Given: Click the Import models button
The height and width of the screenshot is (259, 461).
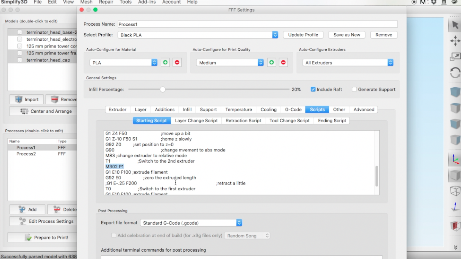Looking at the screenshot, I should click(x=27, y=99).
